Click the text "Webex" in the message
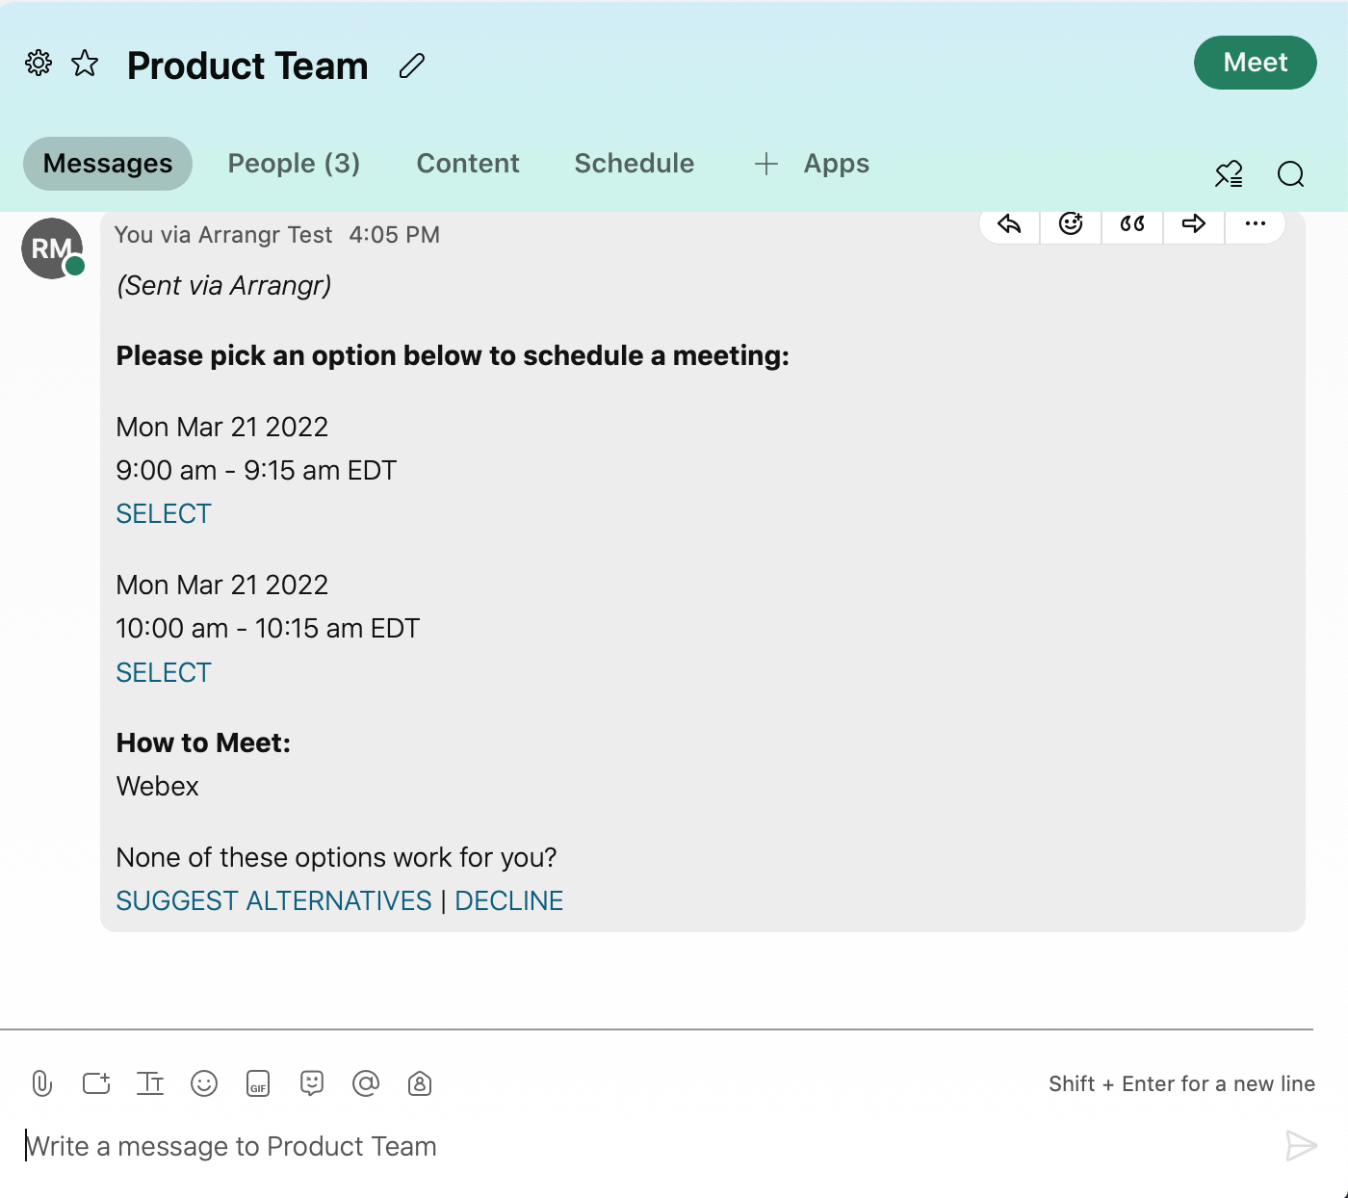 coord(157,787)
